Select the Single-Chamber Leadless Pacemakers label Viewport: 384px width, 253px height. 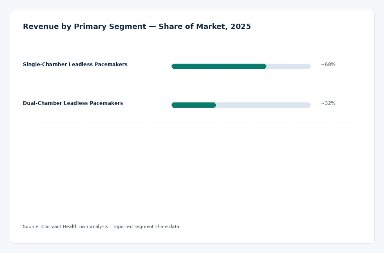point(75,64)
